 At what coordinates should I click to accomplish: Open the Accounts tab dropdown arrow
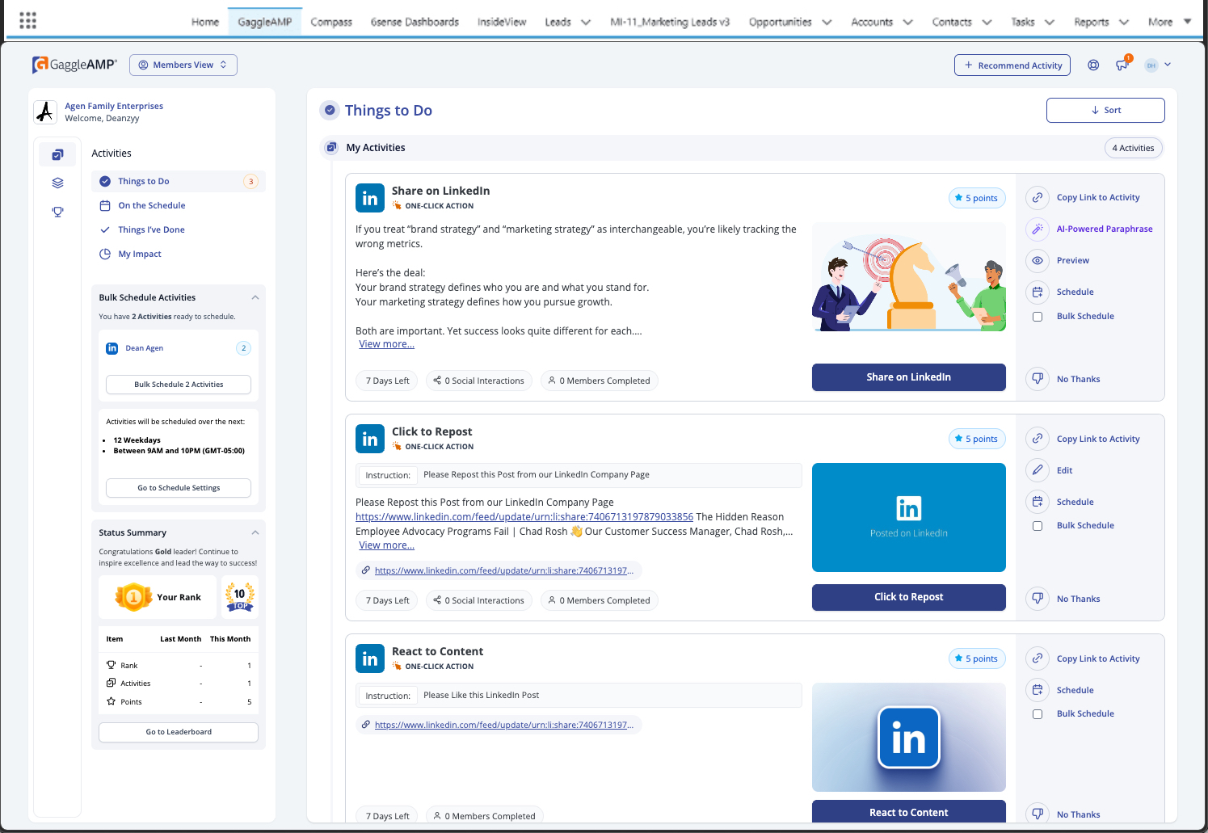click(x=907, y=23)
